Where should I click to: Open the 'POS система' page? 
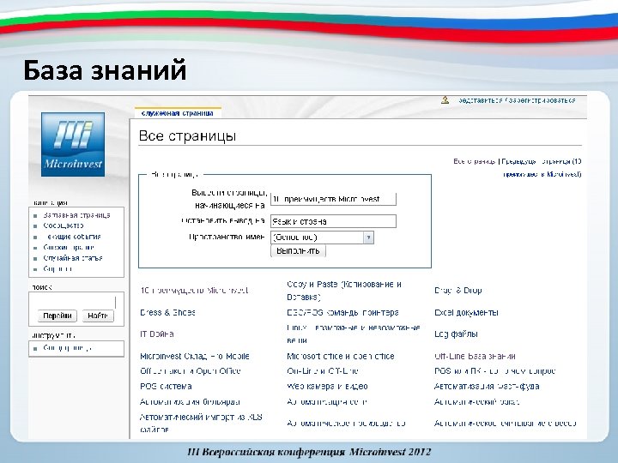pos(166,387)
